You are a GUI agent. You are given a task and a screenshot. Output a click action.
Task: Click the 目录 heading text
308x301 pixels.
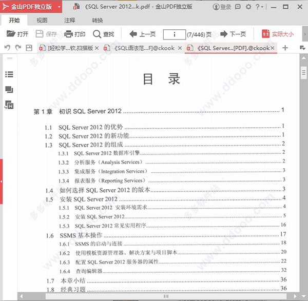point(162,79)
